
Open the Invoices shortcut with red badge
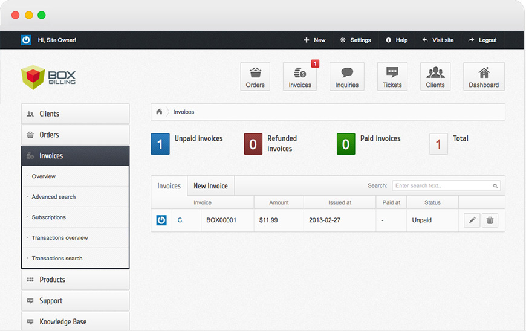(x=300, y=76)
